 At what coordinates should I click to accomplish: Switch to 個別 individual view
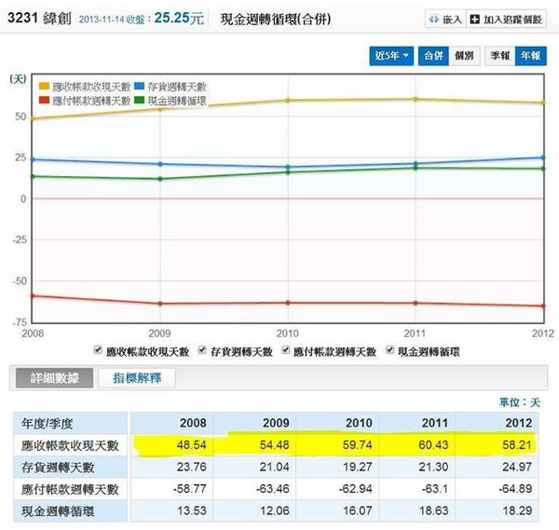click(462, 56)
